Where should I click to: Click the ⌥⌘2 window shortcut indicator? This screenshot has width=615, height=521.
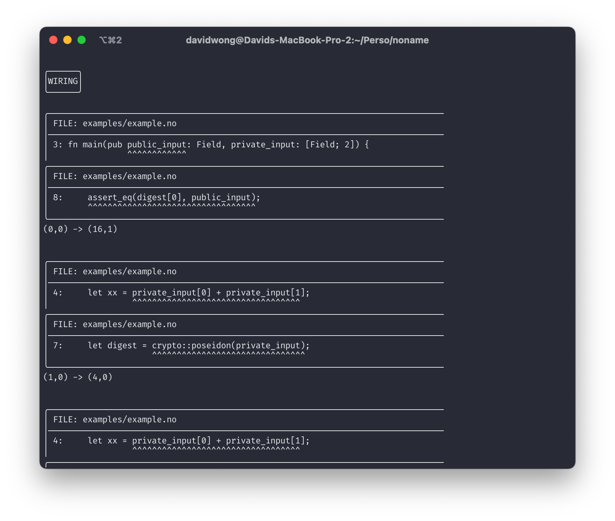click(x=111, y=40)
